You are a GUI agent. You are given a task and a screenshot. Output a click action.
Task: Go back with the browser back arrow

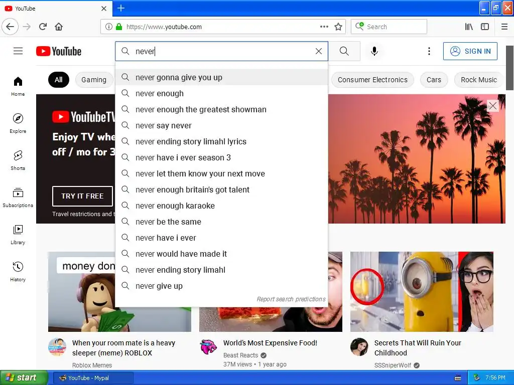tap(10, 27)
